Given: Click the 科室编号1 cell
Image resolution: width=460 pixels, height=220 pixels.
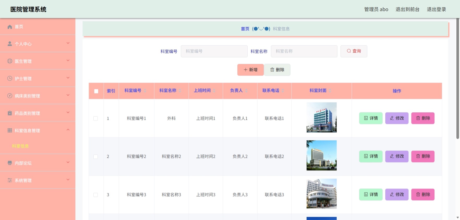Looking at the screenshot, I should (x=136, y=118).
